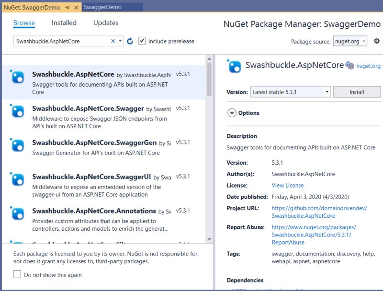Switch to the Installed tab

point(64,22)
